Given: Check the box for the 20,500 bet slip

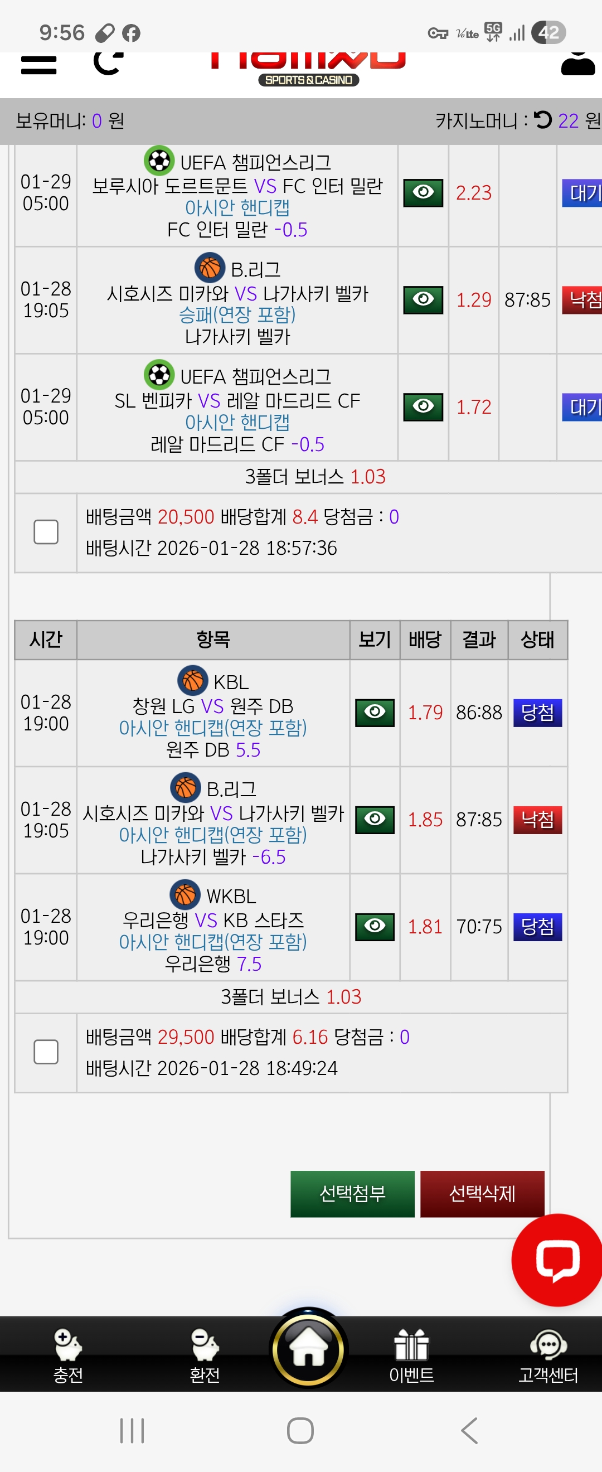Looking at the screenshot, I should point(46,532).
